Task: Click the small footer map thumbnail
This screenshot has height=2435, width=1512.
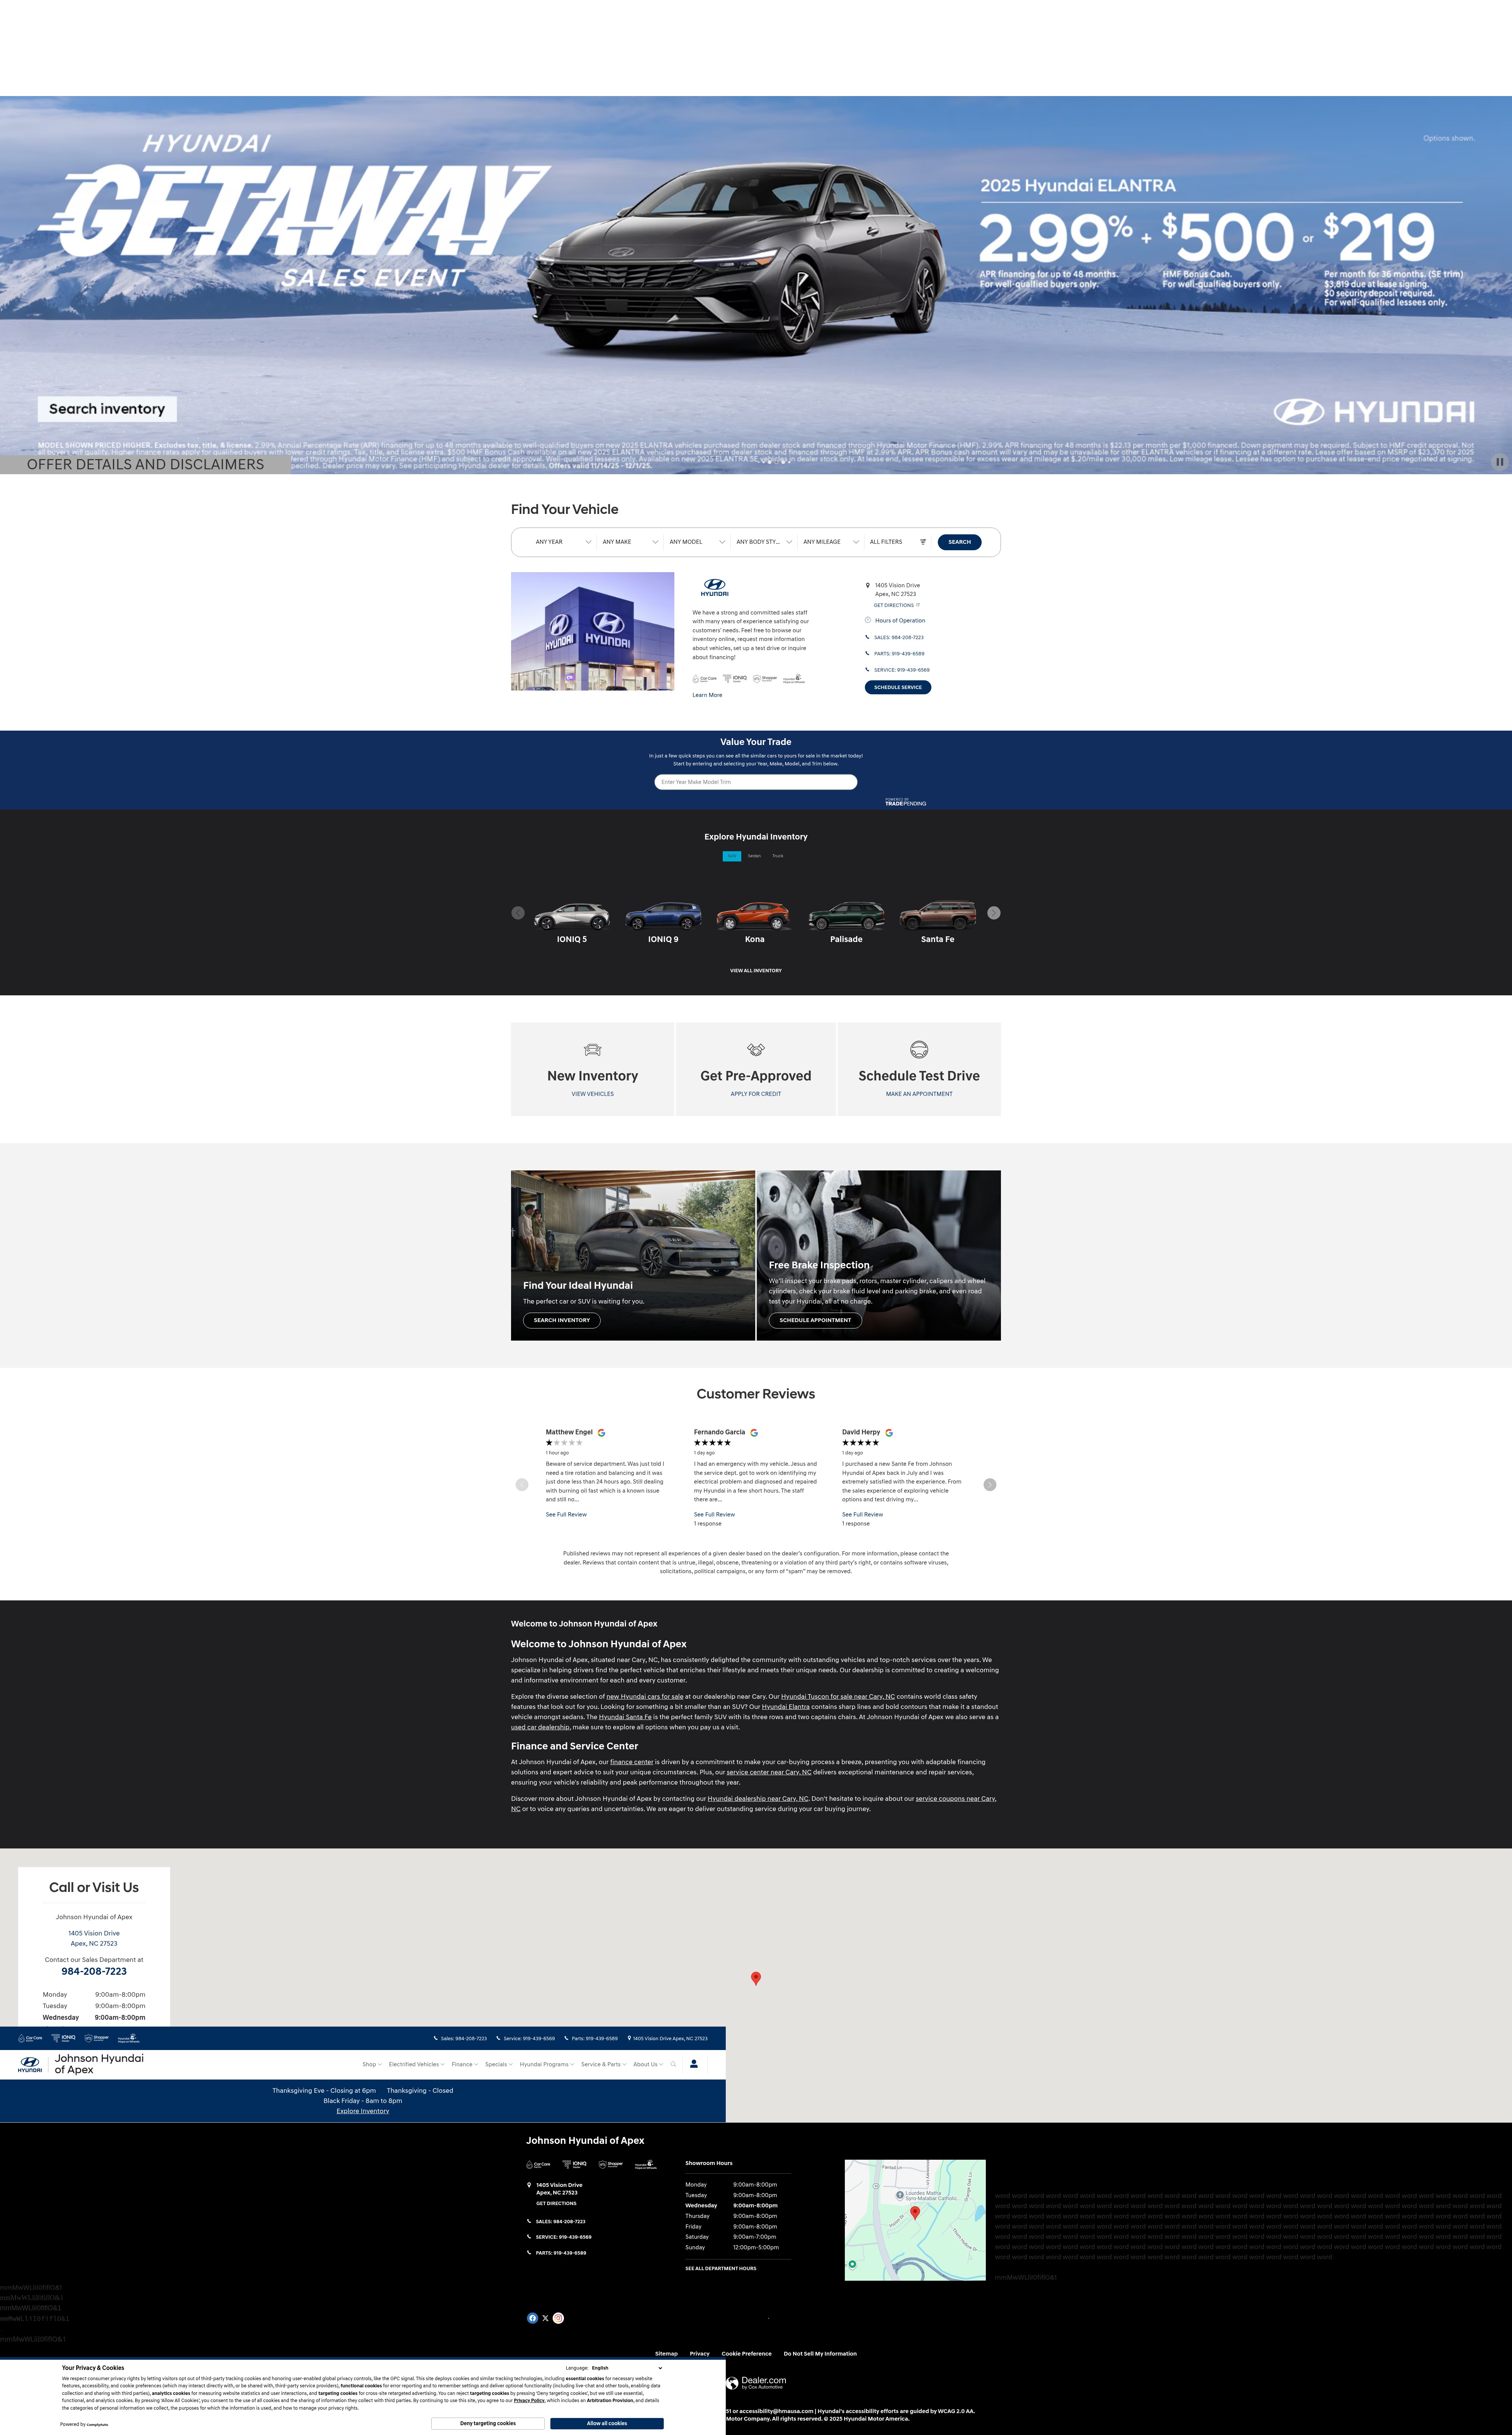Action: click(x=915, y=2220)
